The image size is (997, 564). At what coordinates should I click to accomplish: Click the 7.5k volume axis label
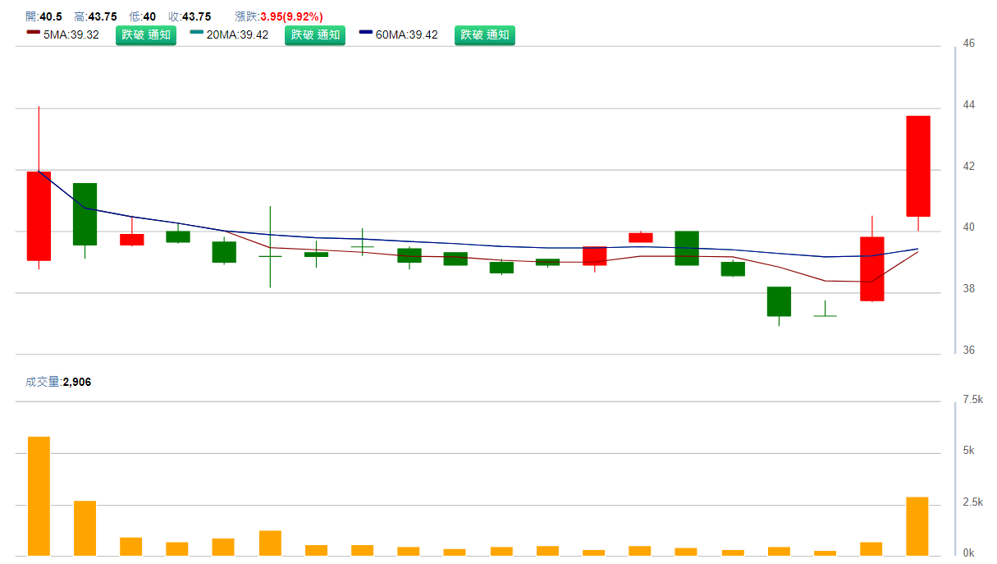click(x=972, y=399)
